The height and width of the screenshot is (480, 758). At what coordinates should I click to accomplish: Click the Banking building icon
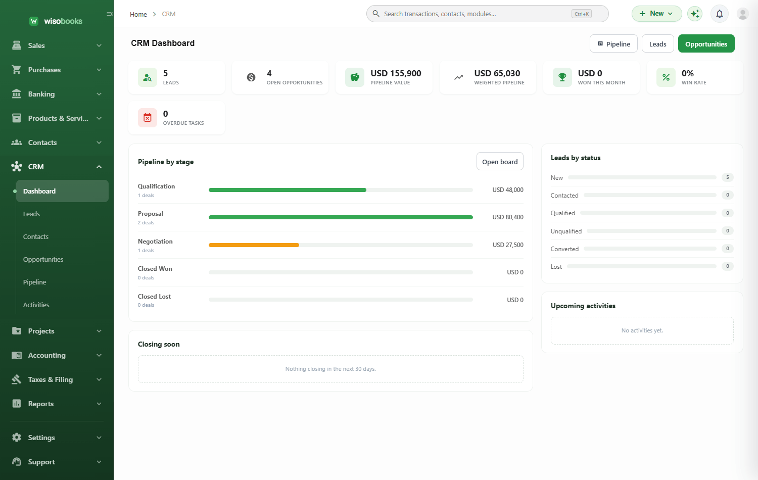tap(17, 94)
